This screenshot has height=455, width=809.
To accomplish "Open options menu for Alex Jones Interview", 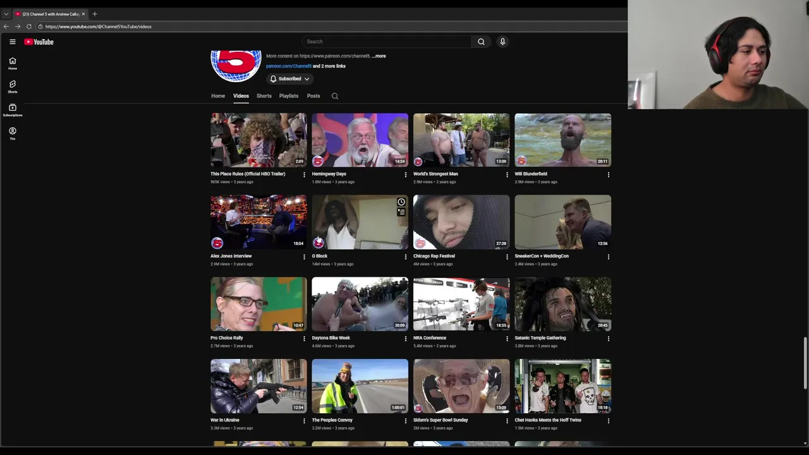I will (304, 257).
